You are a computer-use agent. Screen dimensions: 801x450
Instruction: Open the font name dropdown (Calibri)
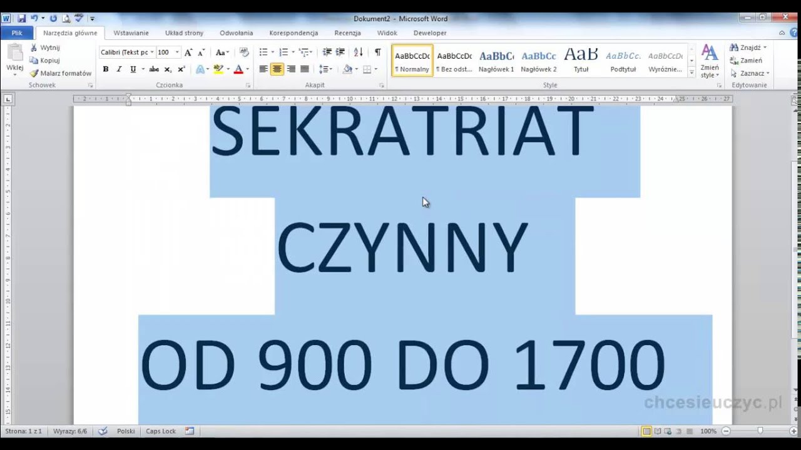[x=152, y=52]
